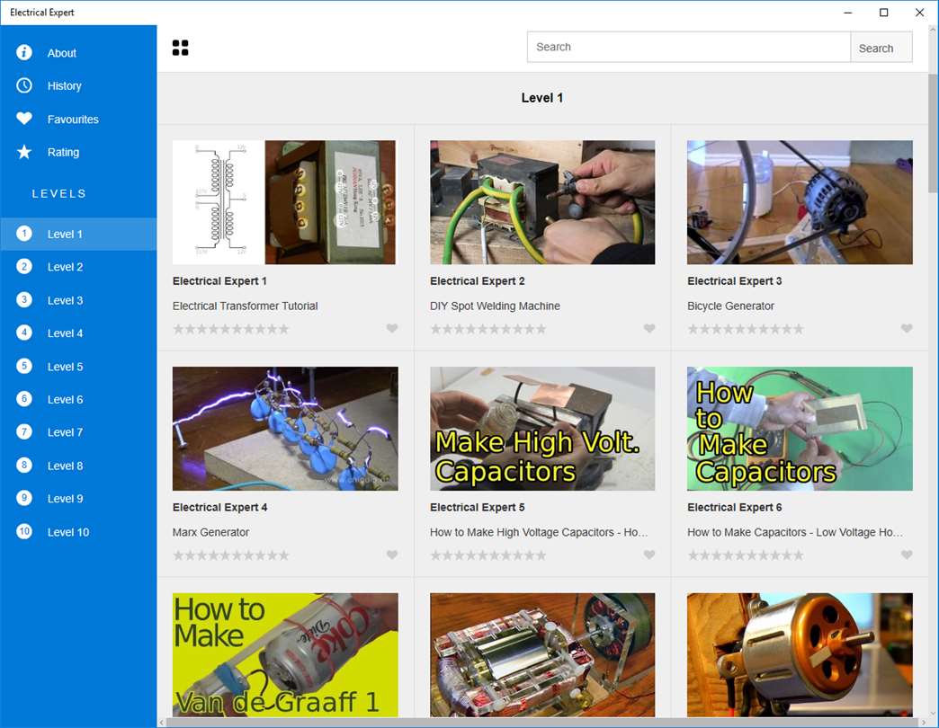The image size is (939, 728).
Task: Rate Electrical Transformer Tutorial using star bar
Action: pyautogui.click(x=231, y=329)
